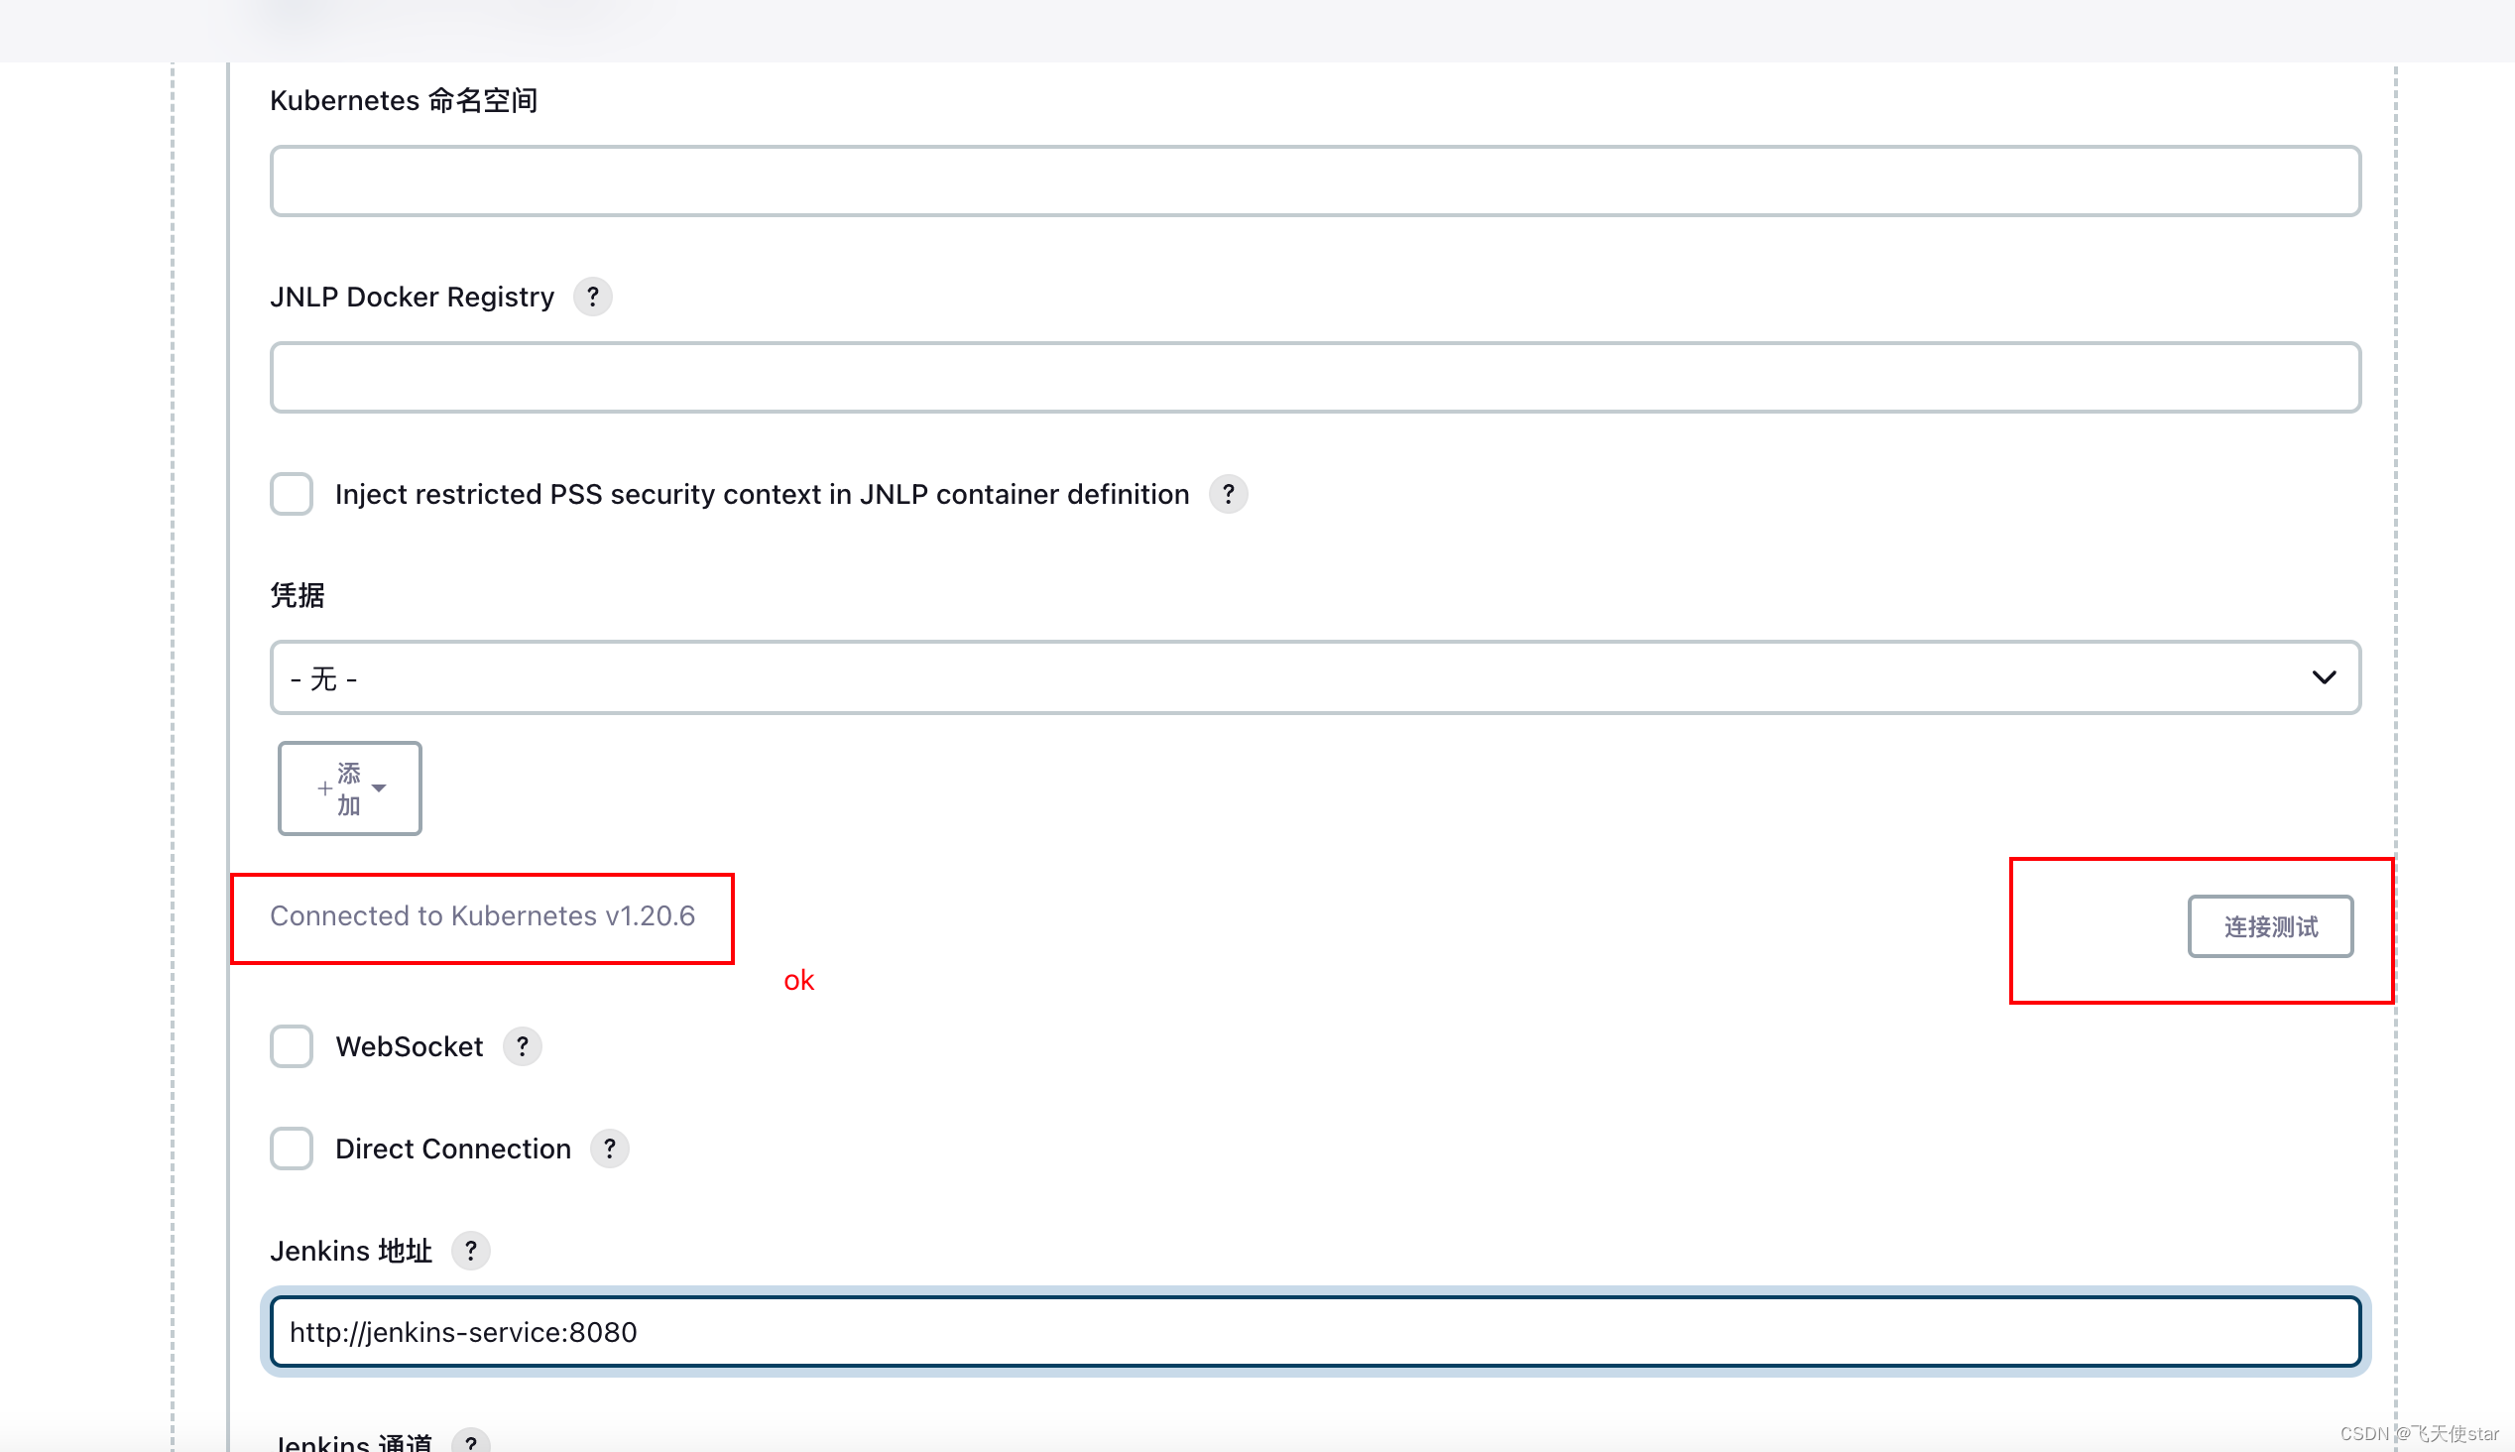Open help for Jenkins 通道 field

point(470,1441)
